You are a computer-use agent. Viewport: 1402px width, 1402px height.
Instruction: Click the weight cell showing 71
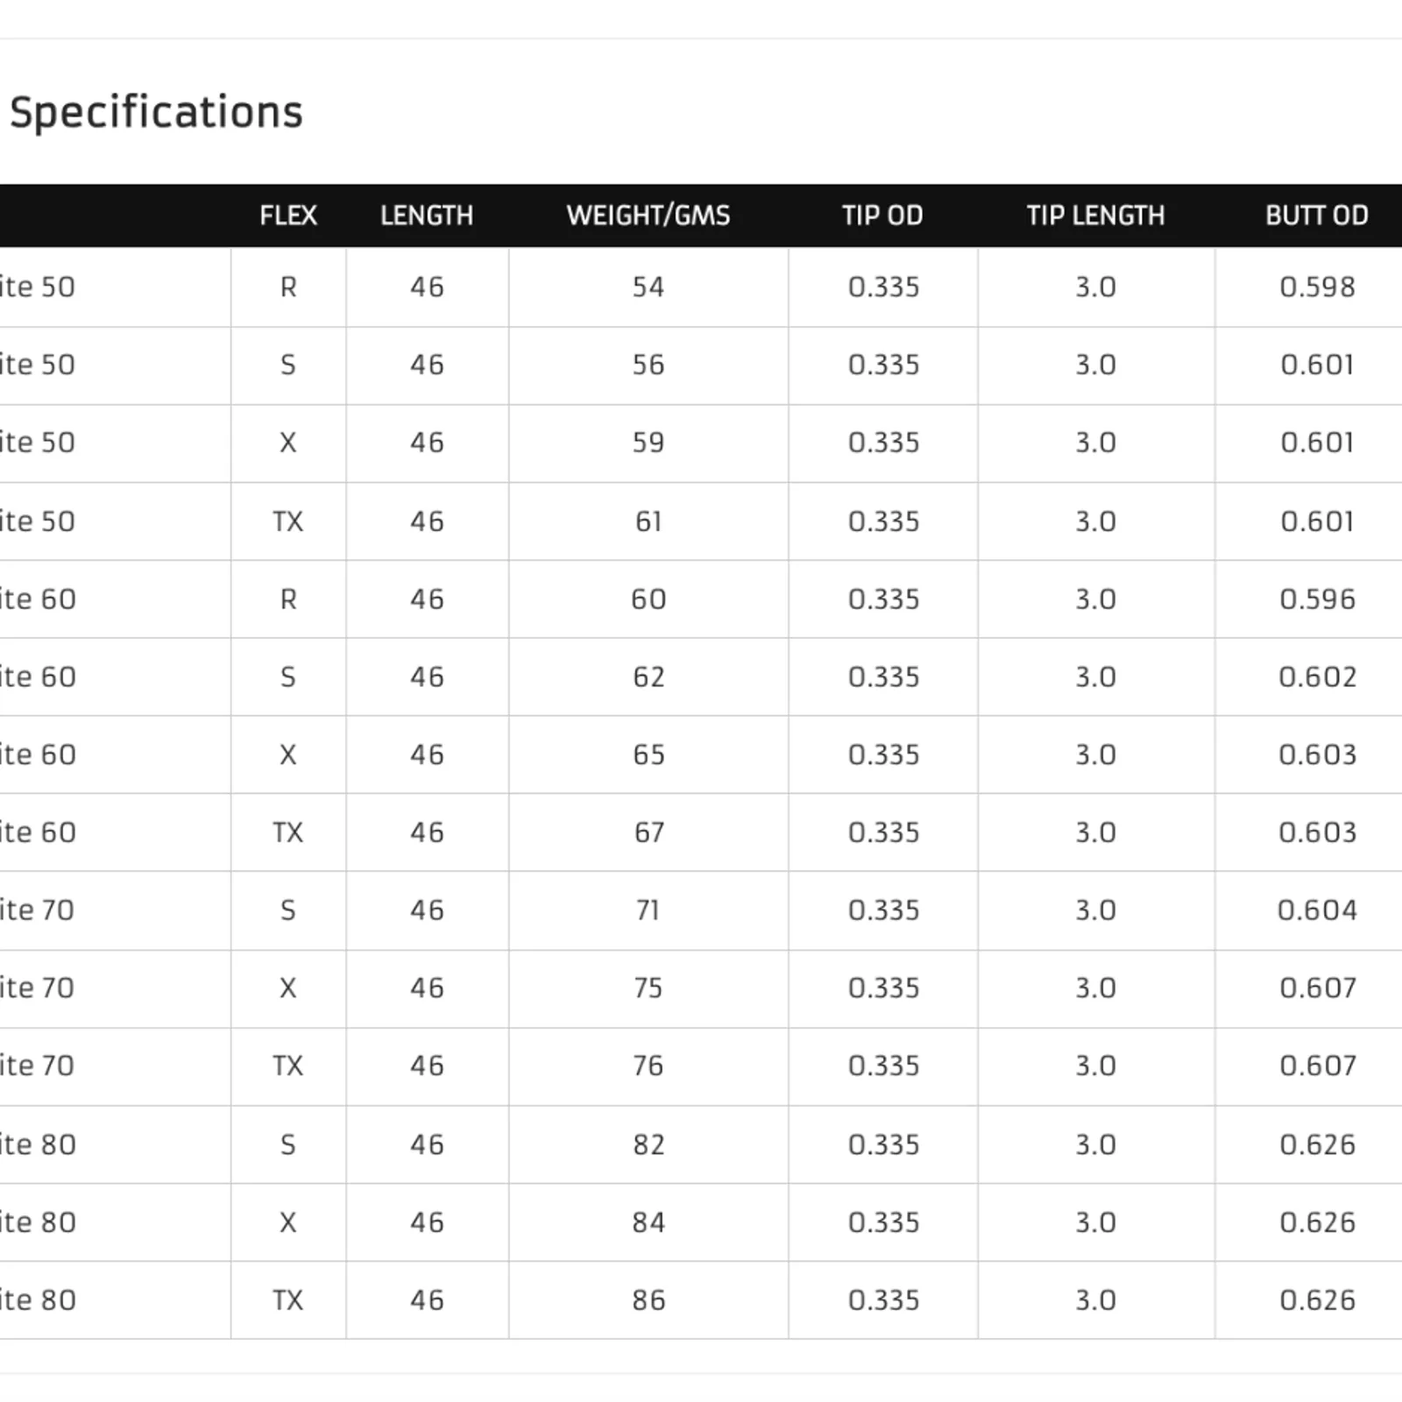(648, 910)
